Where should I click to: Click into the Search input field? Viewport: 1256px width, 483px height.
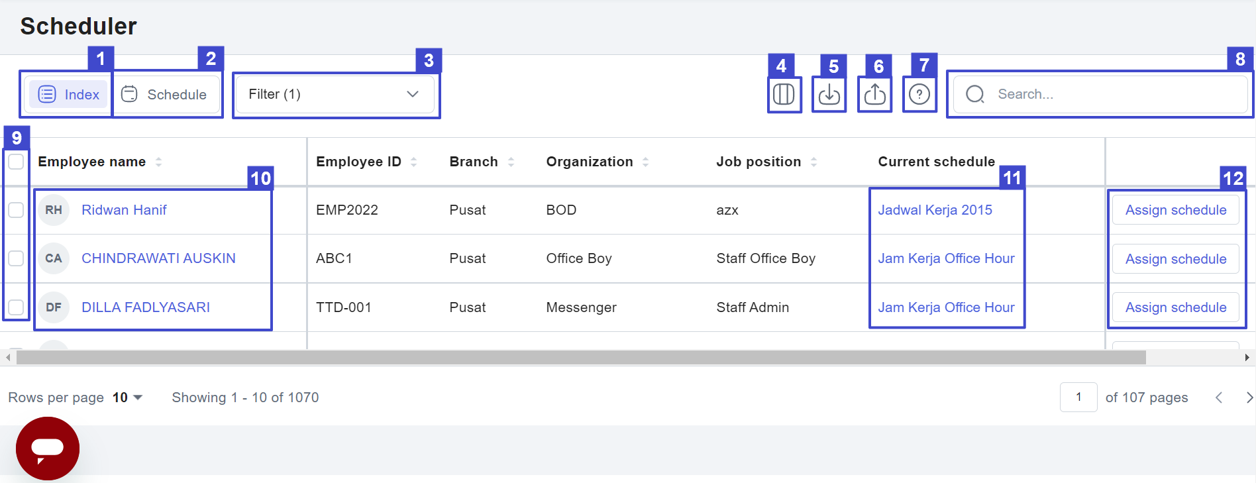click(1100, 94)
